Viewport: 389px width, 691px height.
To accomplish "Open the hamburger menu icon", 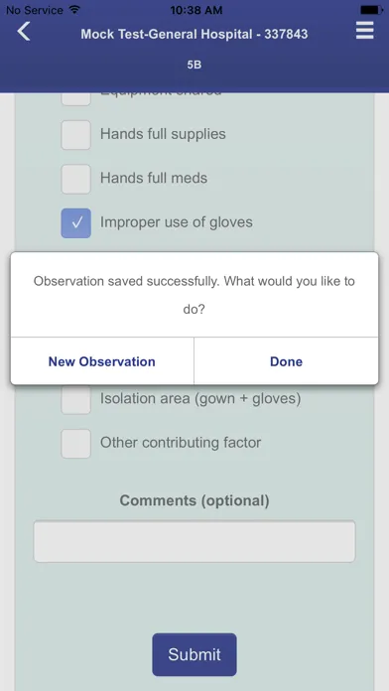I will (x=365, y=31).
